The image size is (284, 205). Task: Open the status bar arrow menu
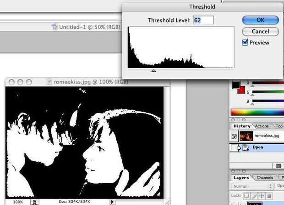(112, 202)
